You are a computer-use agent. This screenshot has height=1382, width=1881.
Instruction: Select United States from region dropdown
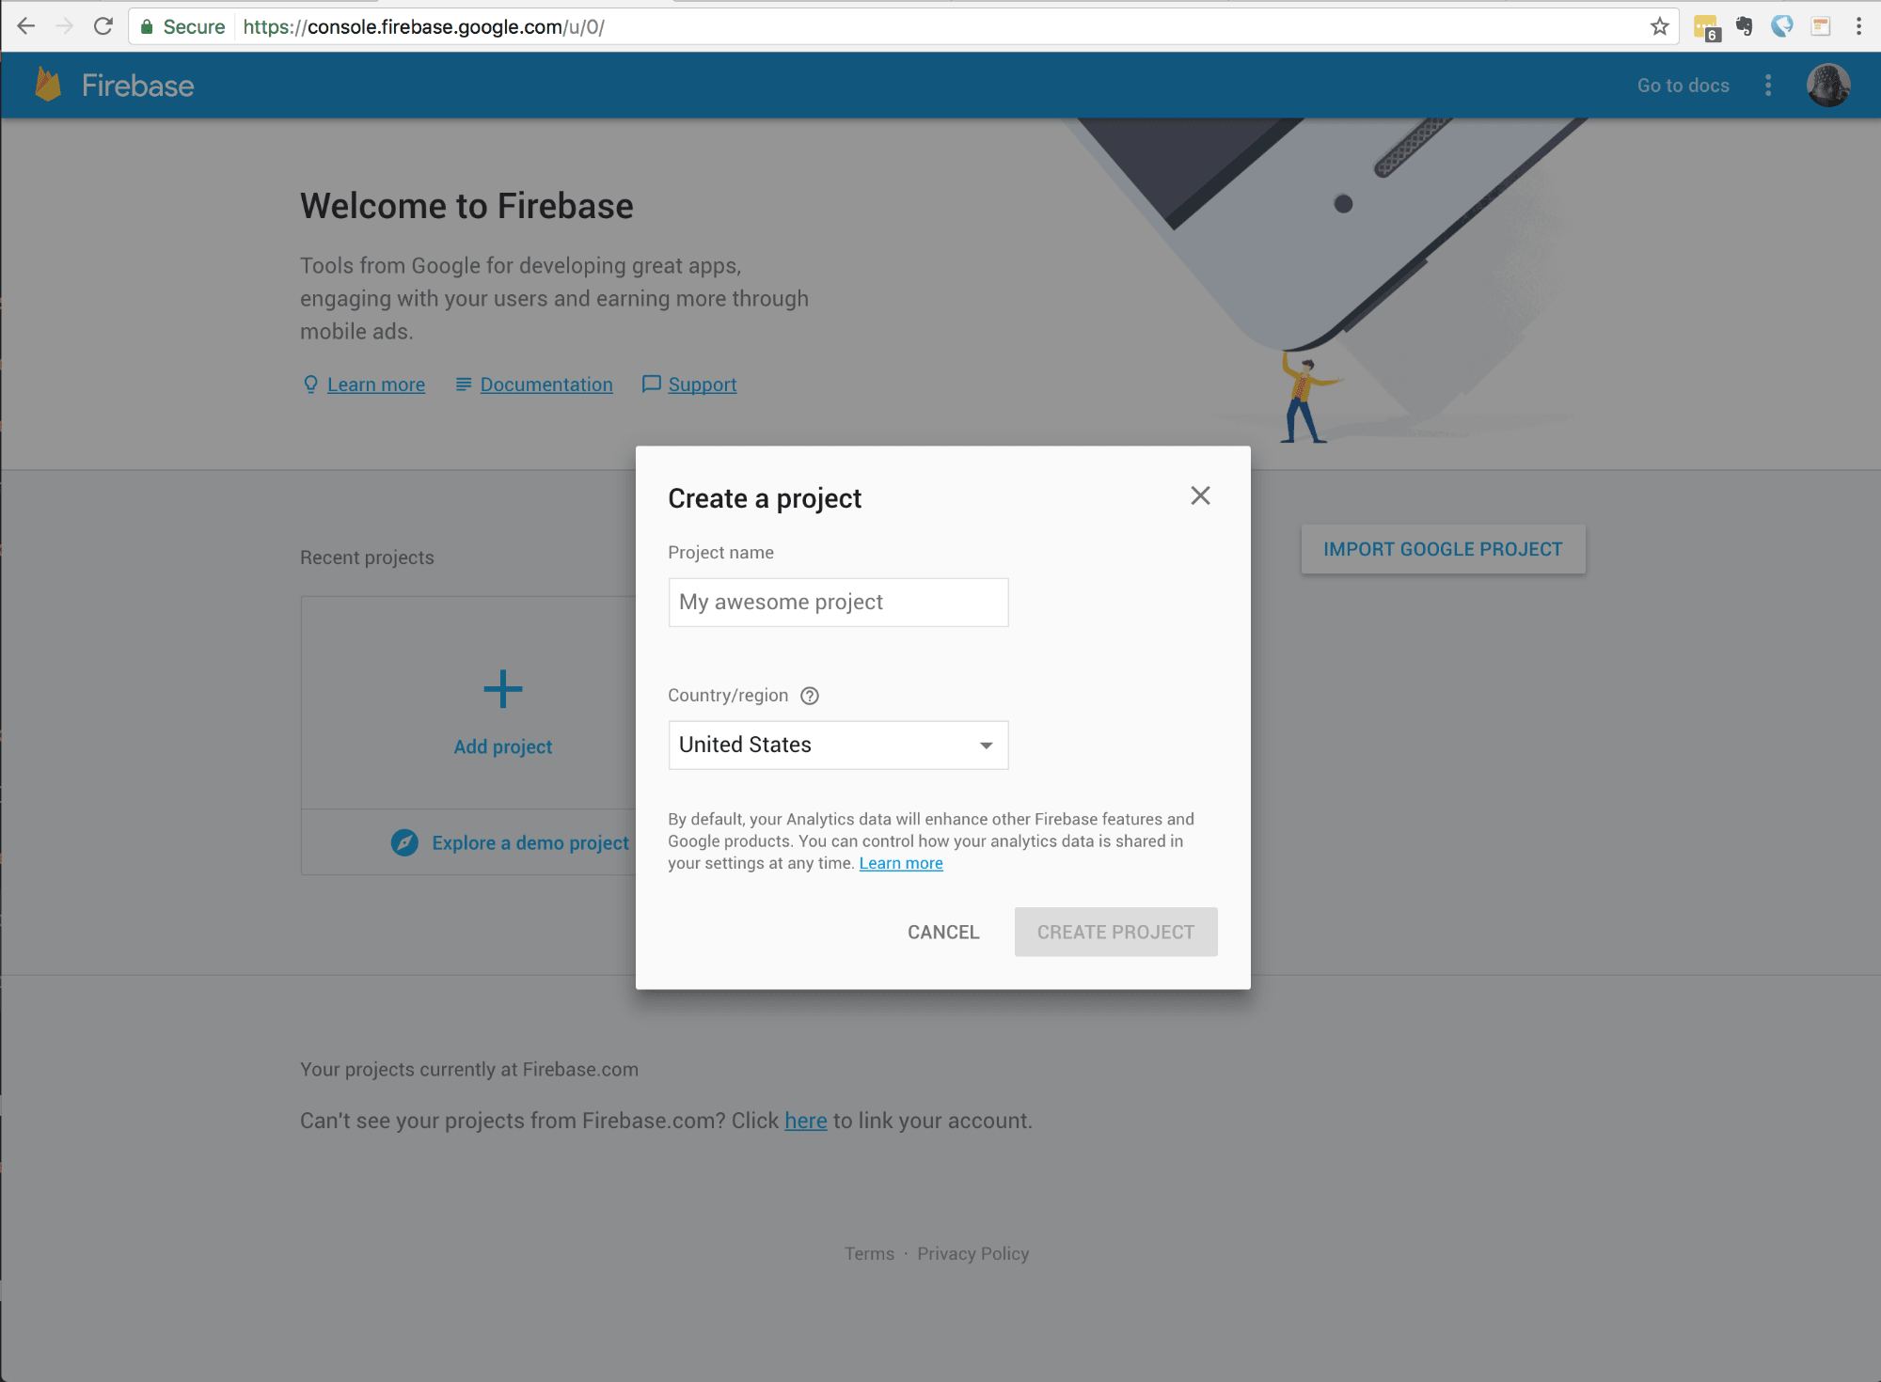click(x=837, y=745)
